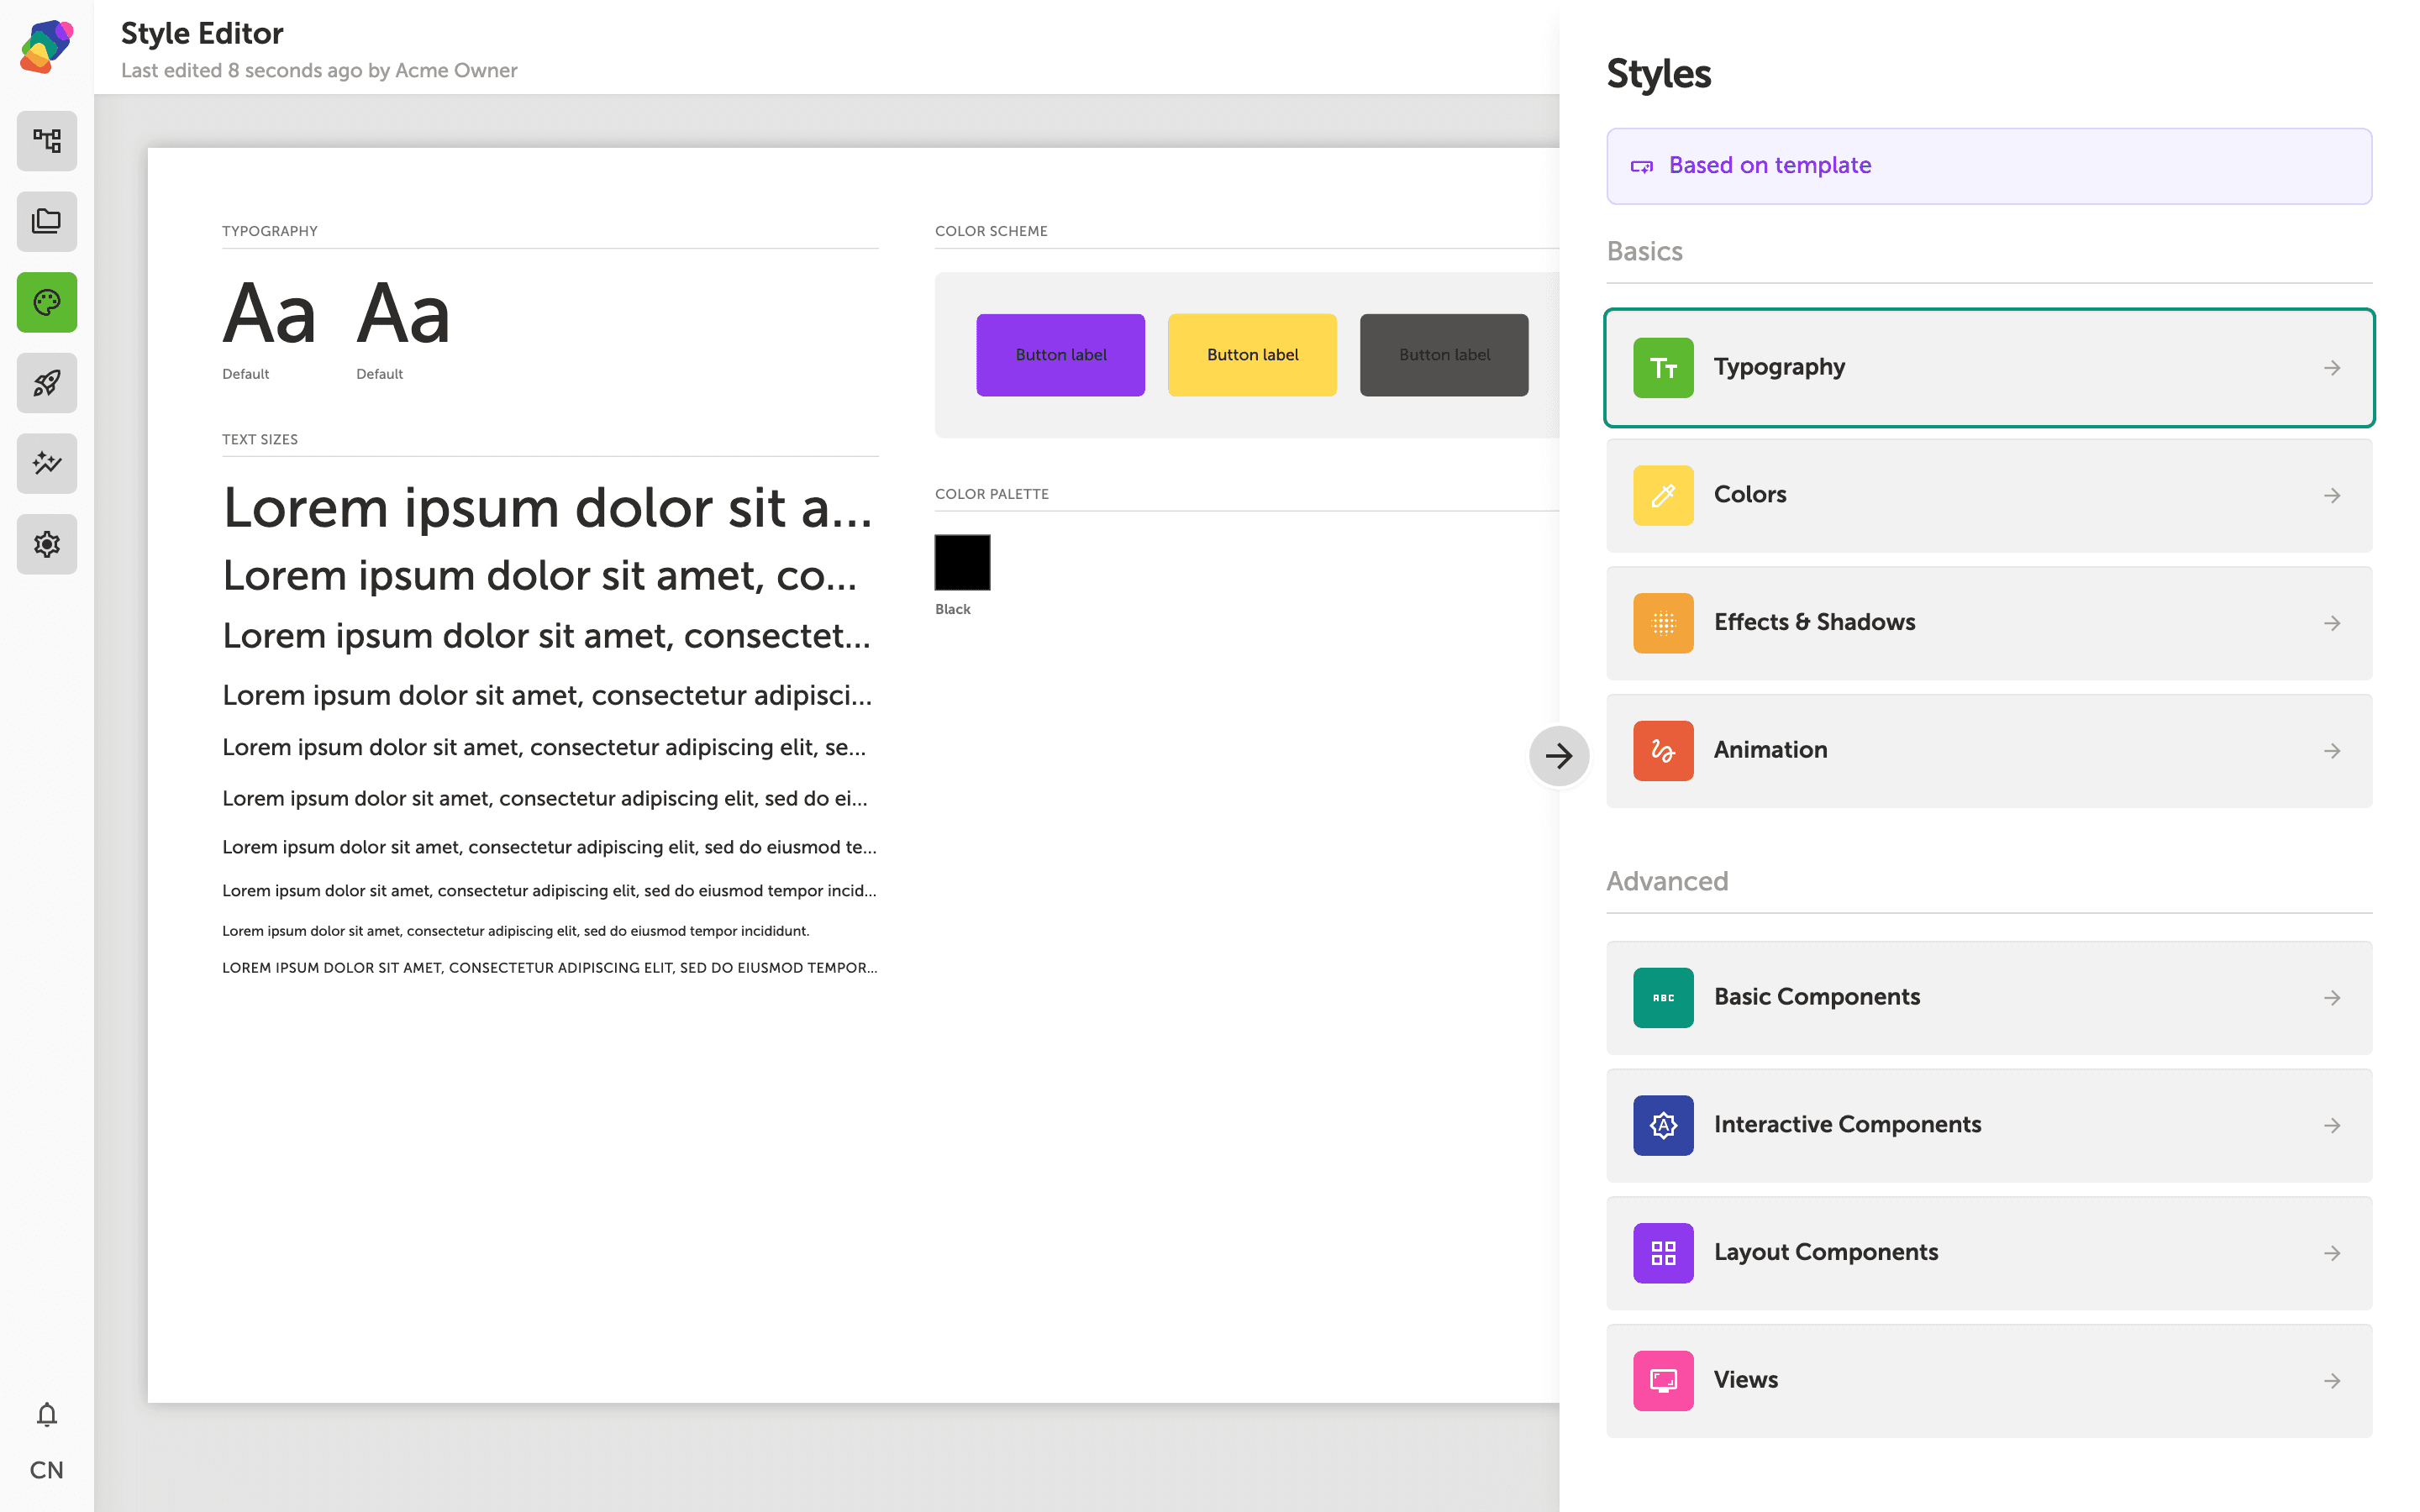Click the teal Basic Components ABC icon
The width and height of the screenshot is (2420, 1512).
pos(1663,998)
